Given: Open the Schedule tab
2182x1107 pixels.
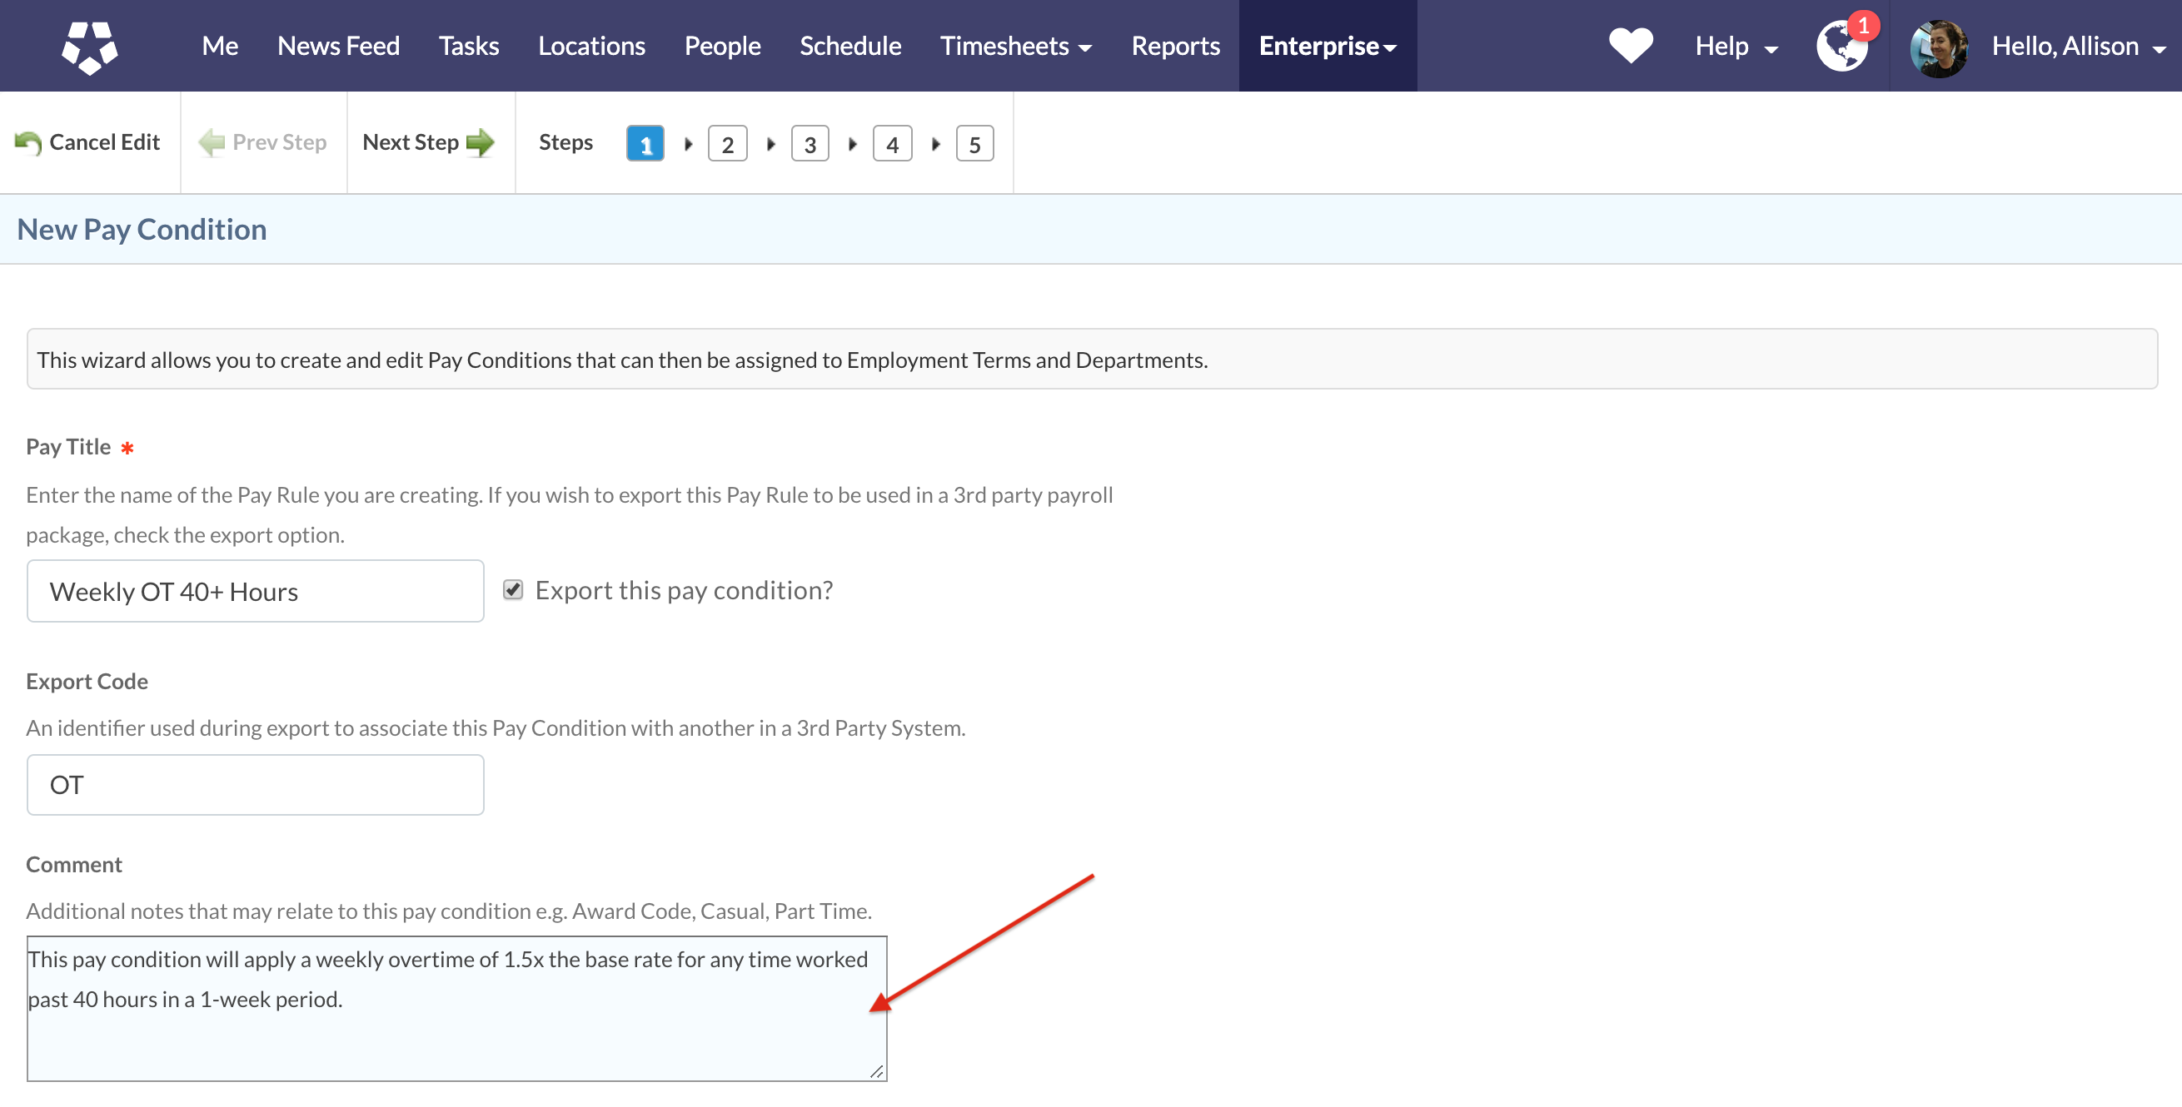Looking at the screenshot, I should [849, 47].
